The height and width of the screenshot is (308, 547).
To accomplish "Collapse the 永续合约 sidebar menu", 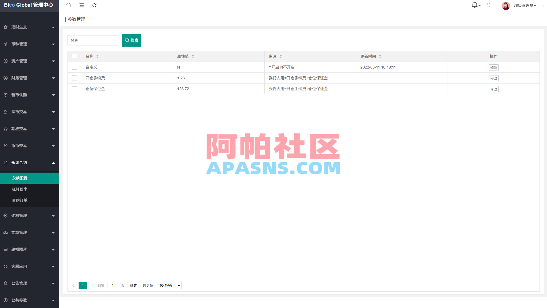I will (29, 163).
